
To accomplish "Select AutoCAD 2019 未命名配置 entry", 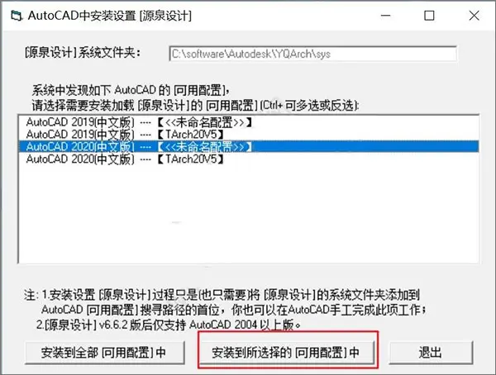I will pyautogui.click(x=249, y=122).
